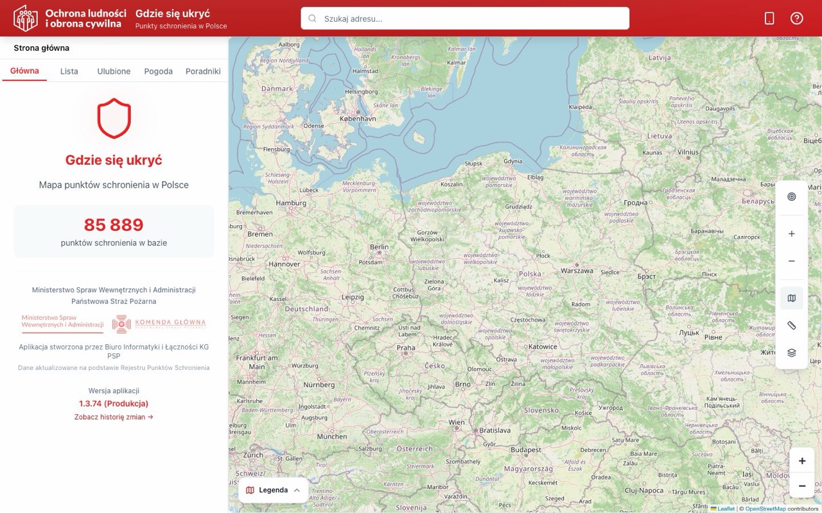Click the Strona główna heading
Image resolution: width=822 pixels, height=513 pixels.
(42, 48)
